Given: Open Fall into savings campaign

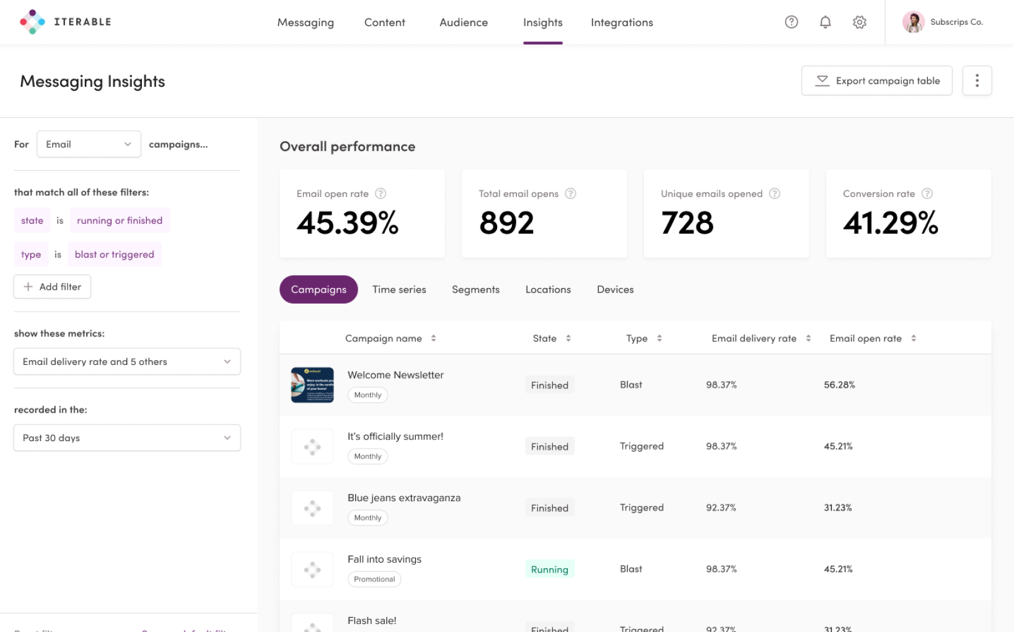Looking at the screenshot, I should point(384,559).
